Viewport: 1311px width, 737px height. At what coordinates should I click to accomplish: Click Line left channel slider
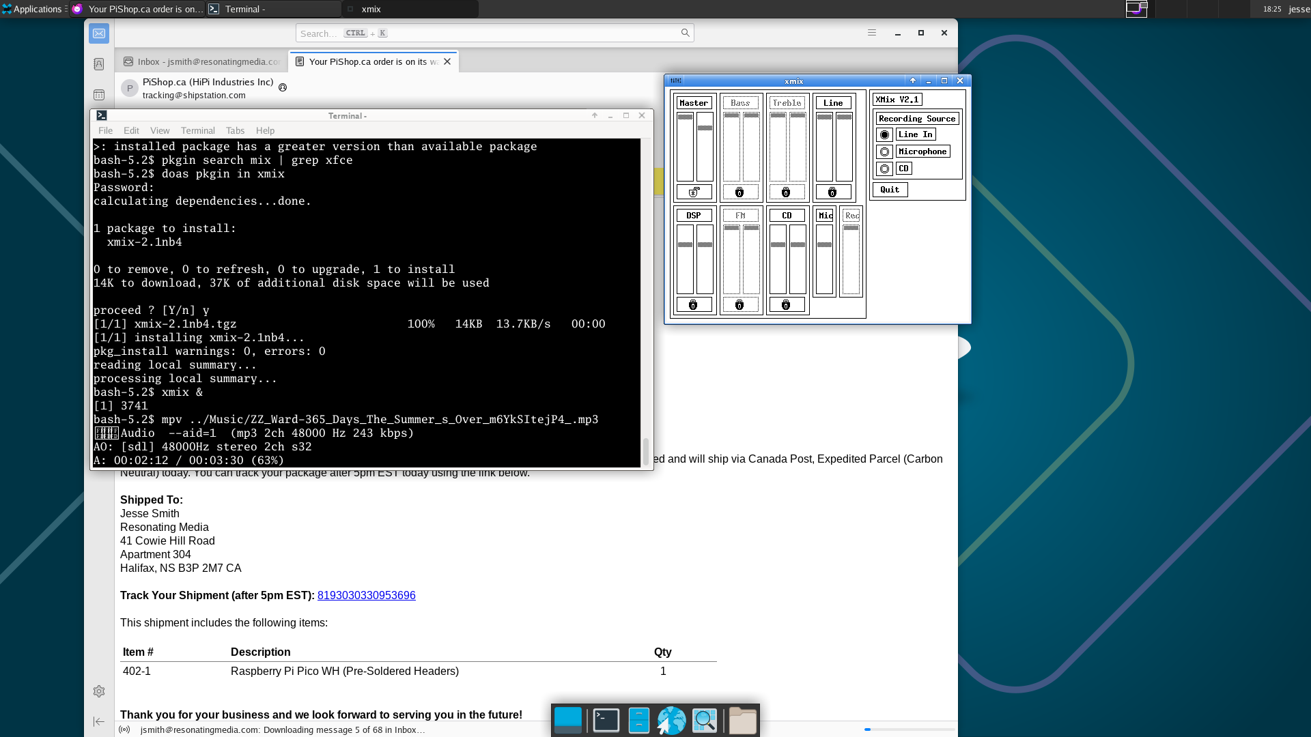coord(824,147)
